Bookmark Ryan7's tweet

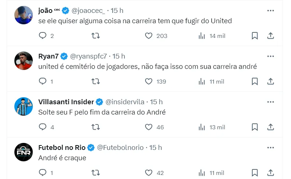255,81
